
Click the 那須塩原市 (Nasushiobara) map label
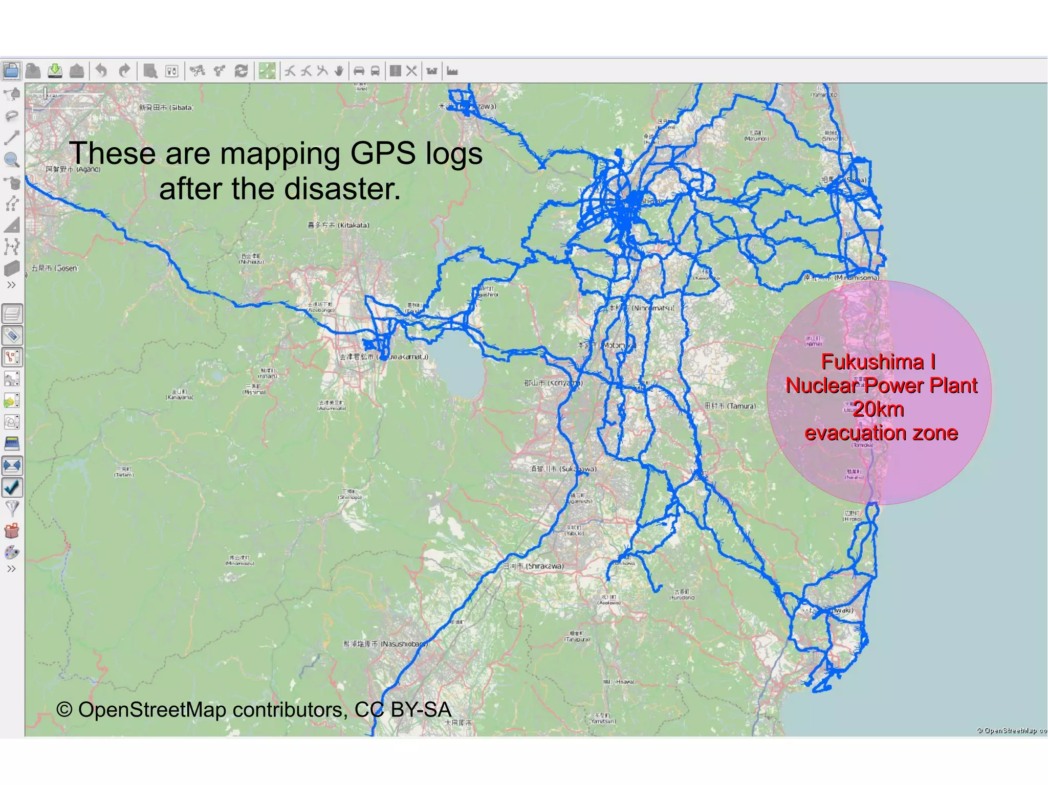385,644
